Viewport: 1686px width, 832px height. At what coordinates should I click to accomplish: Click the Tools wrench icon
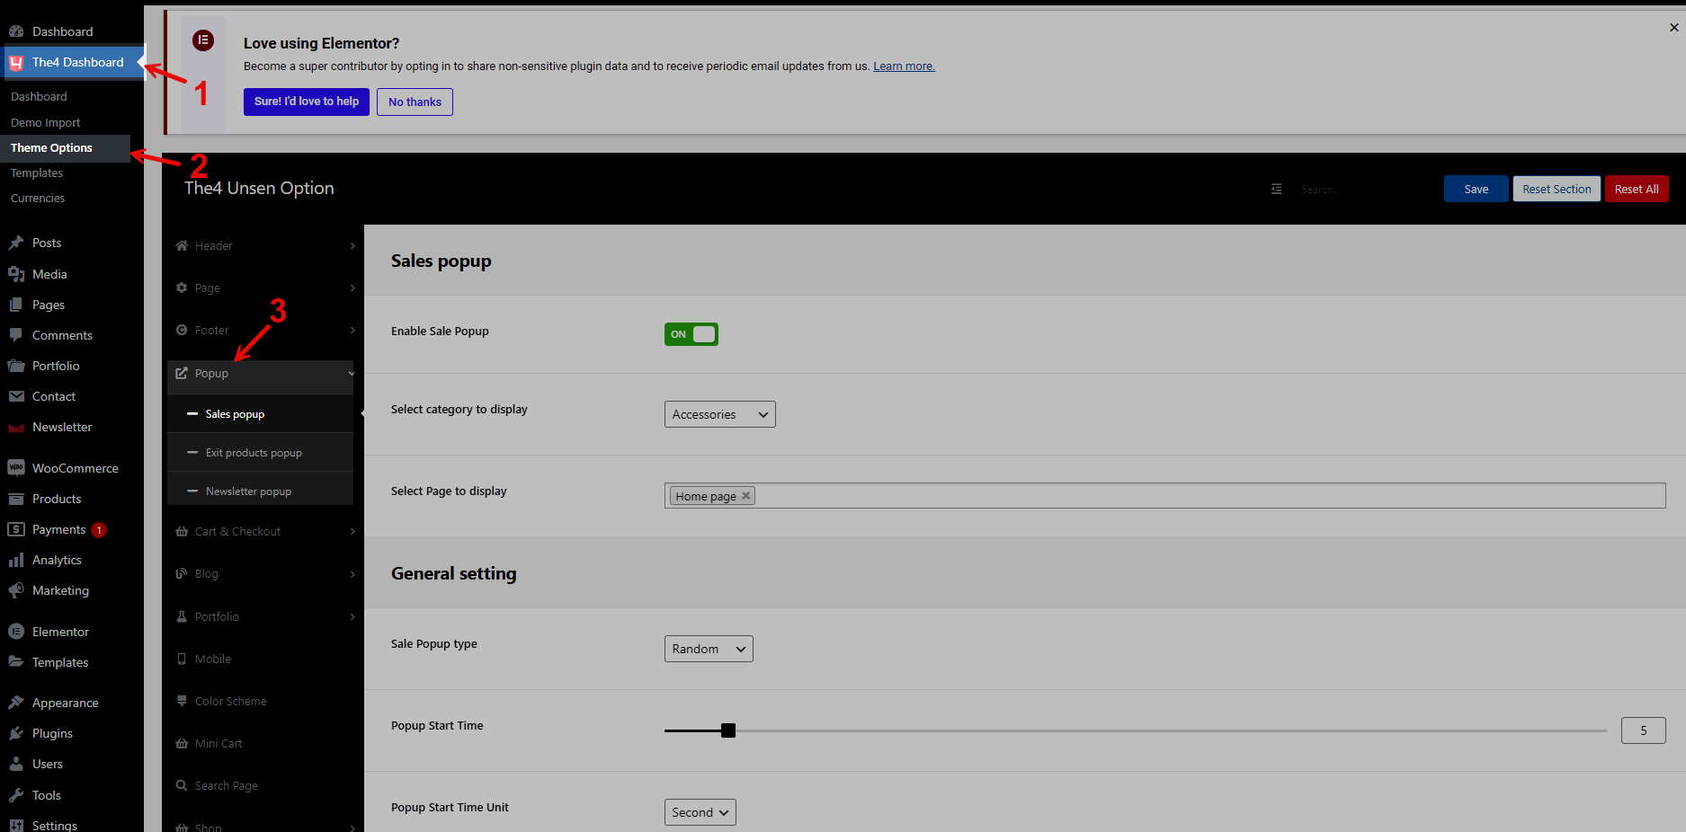16,795
